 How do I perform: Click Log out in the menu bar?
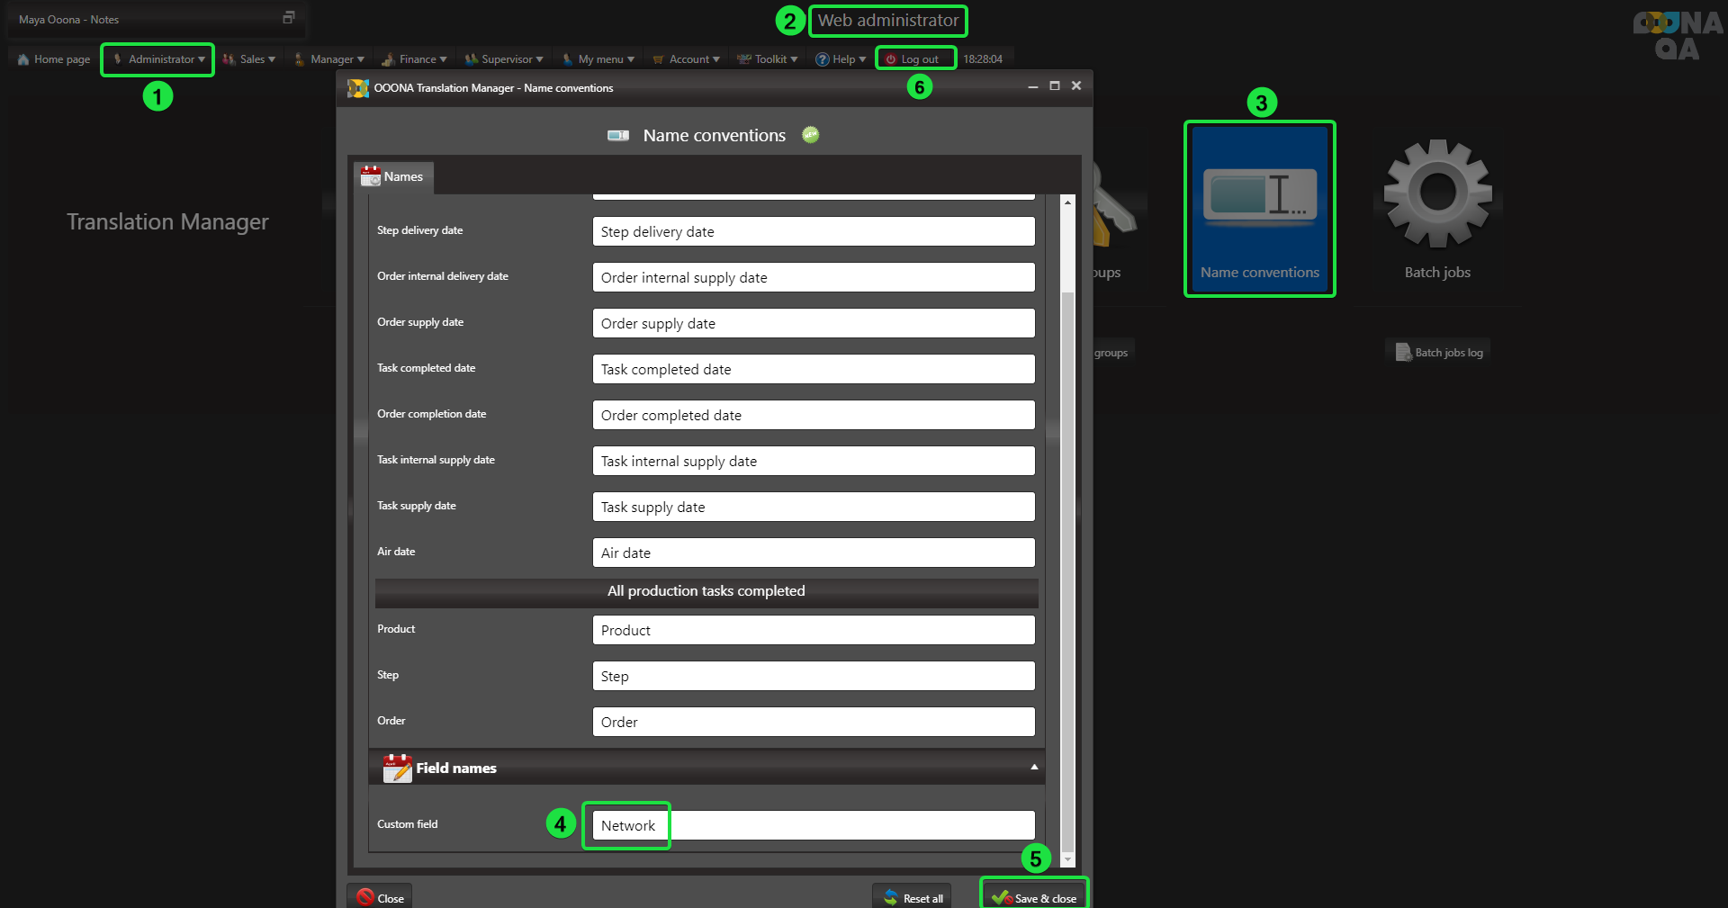tap(914, 59)
